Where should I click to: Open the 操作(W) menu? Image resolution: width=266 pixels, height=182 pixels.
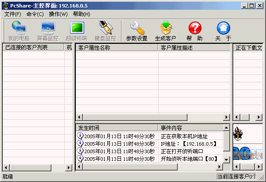(x=58, y=14)
